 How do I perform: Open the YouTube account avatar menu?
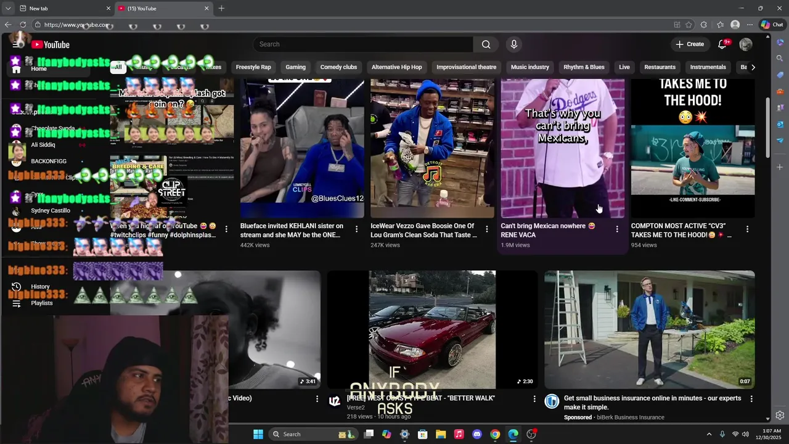pos(746,44)
